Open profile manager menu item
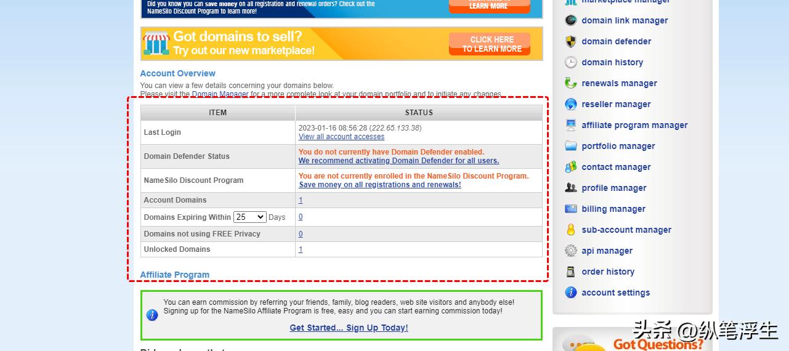The image size is (789, 351). tap(614, 188)
